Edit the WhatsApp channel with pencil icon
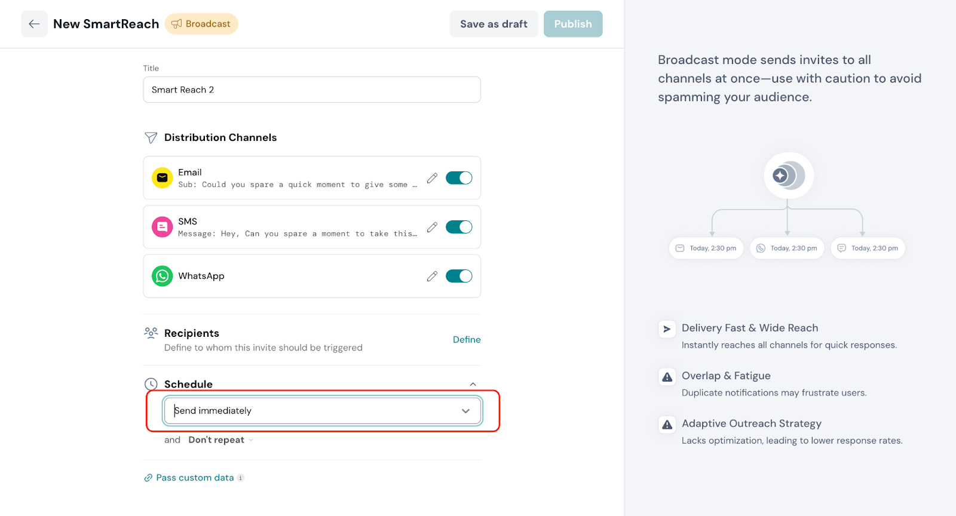The image size is (956, 516). [x=432, y=276]
